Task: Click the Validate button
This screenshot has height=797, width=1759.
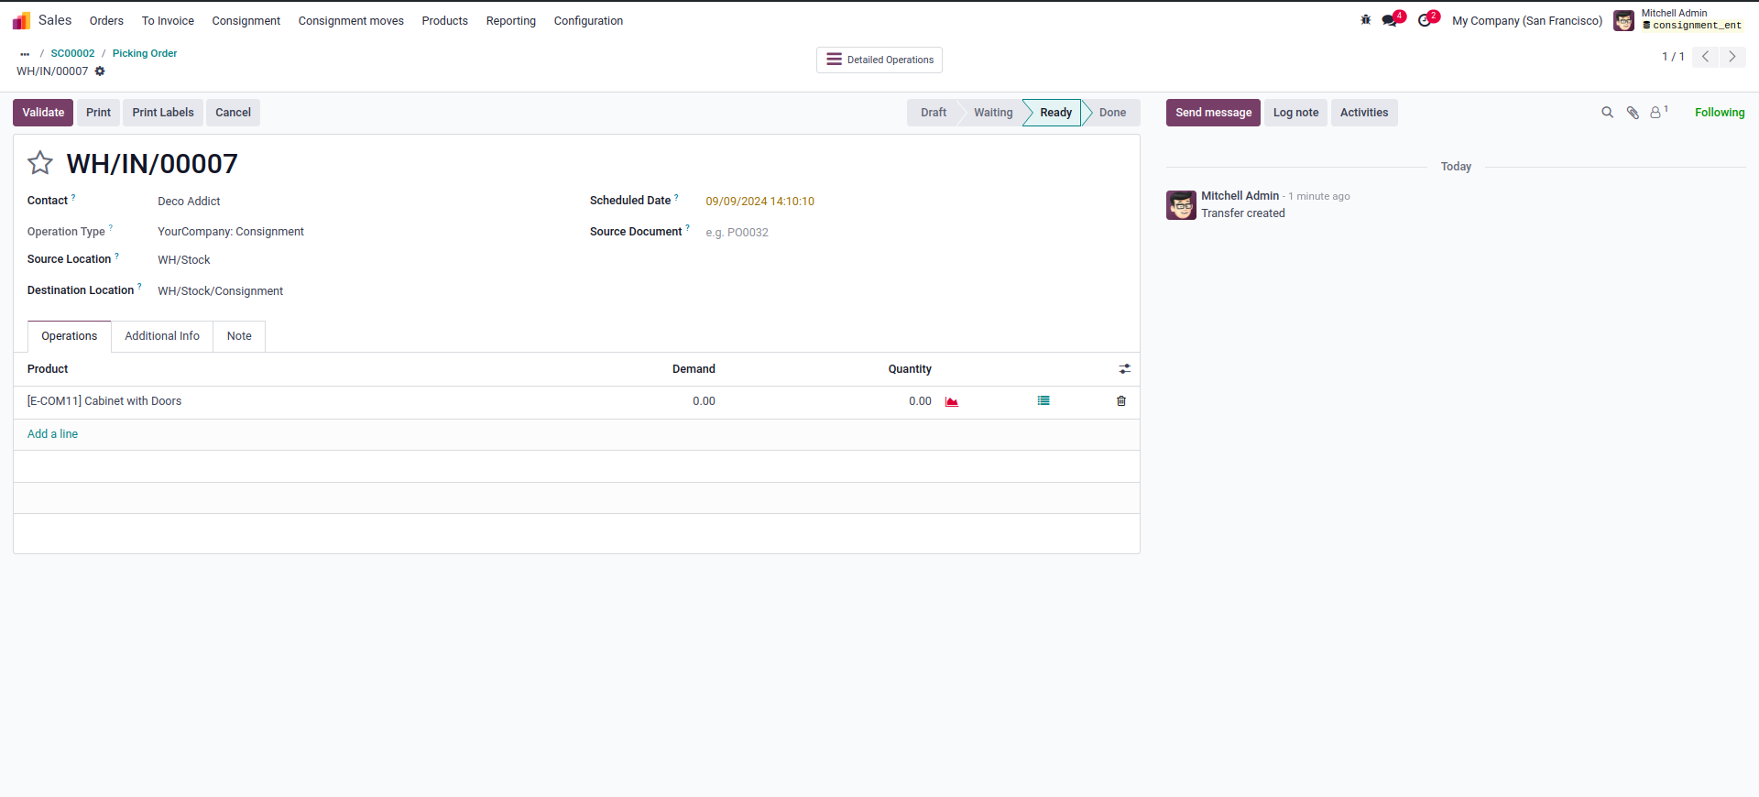Action: point(43,113)
